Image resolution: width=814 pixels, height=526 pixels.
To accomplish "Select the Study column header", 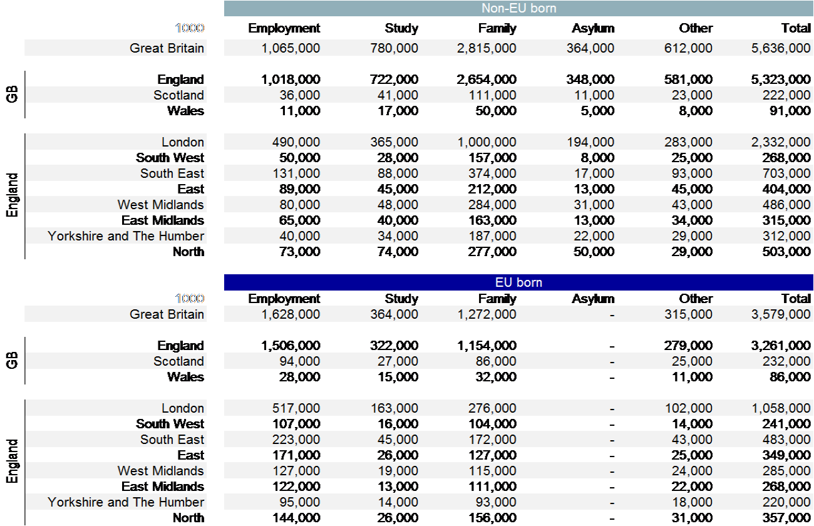I will (401, 28).
